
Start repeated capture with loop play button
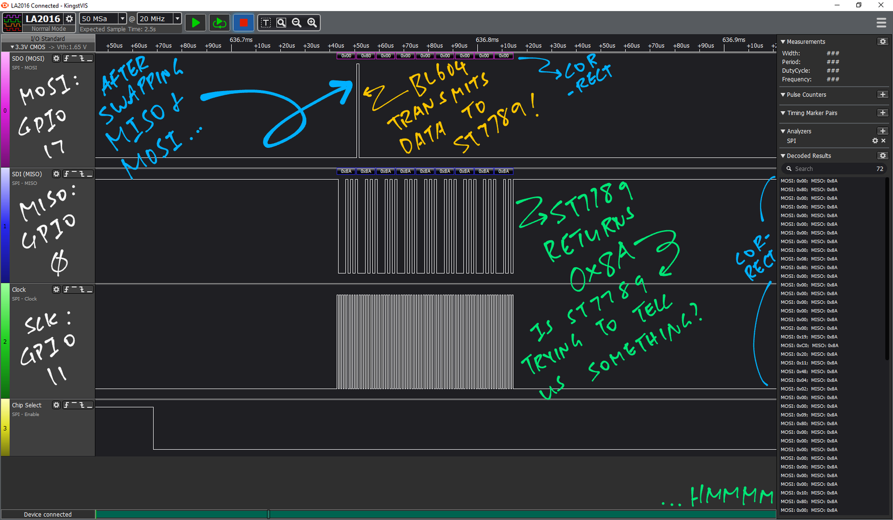pyautogui.click(x=219, y=23)
